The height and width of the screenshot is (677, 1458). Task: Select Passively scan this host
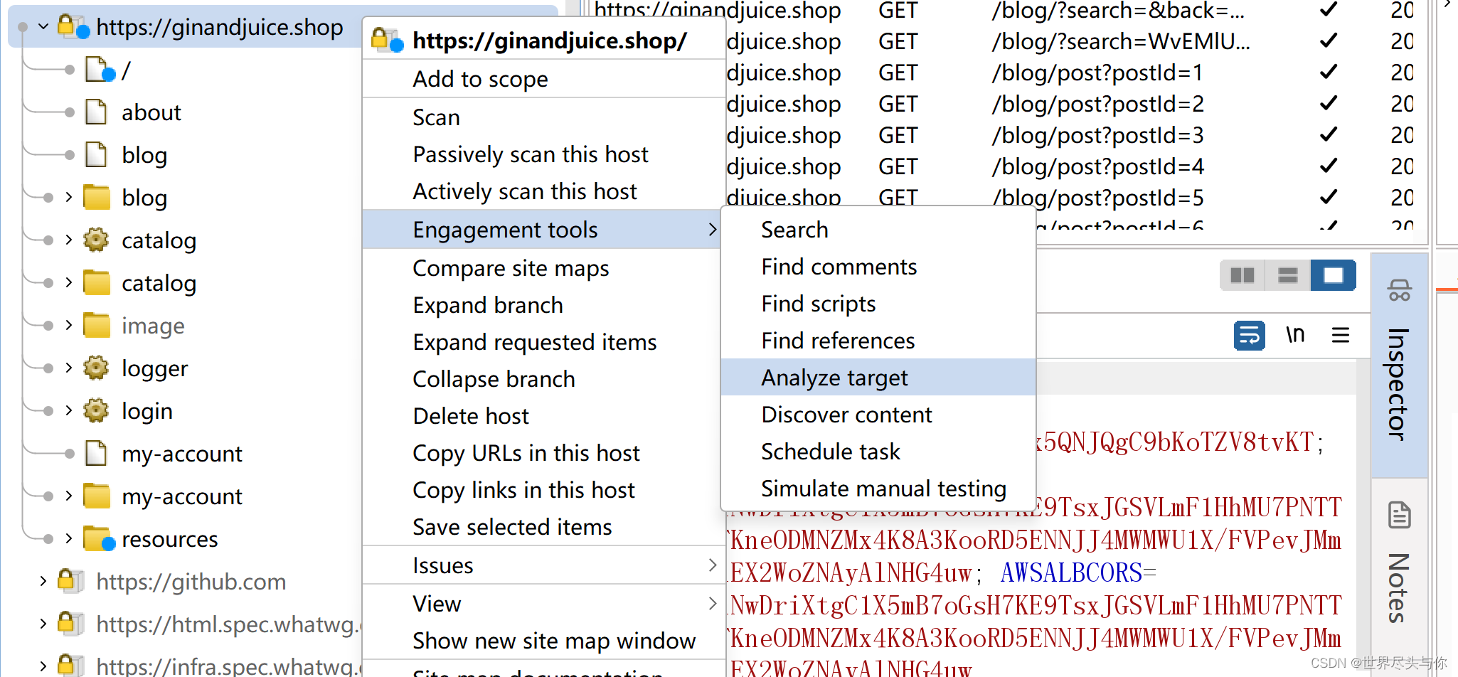click(x=544, y=154)
